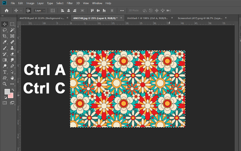Close the 4965748.jpg document tab

pyautogui.click(x=121, y=18)
